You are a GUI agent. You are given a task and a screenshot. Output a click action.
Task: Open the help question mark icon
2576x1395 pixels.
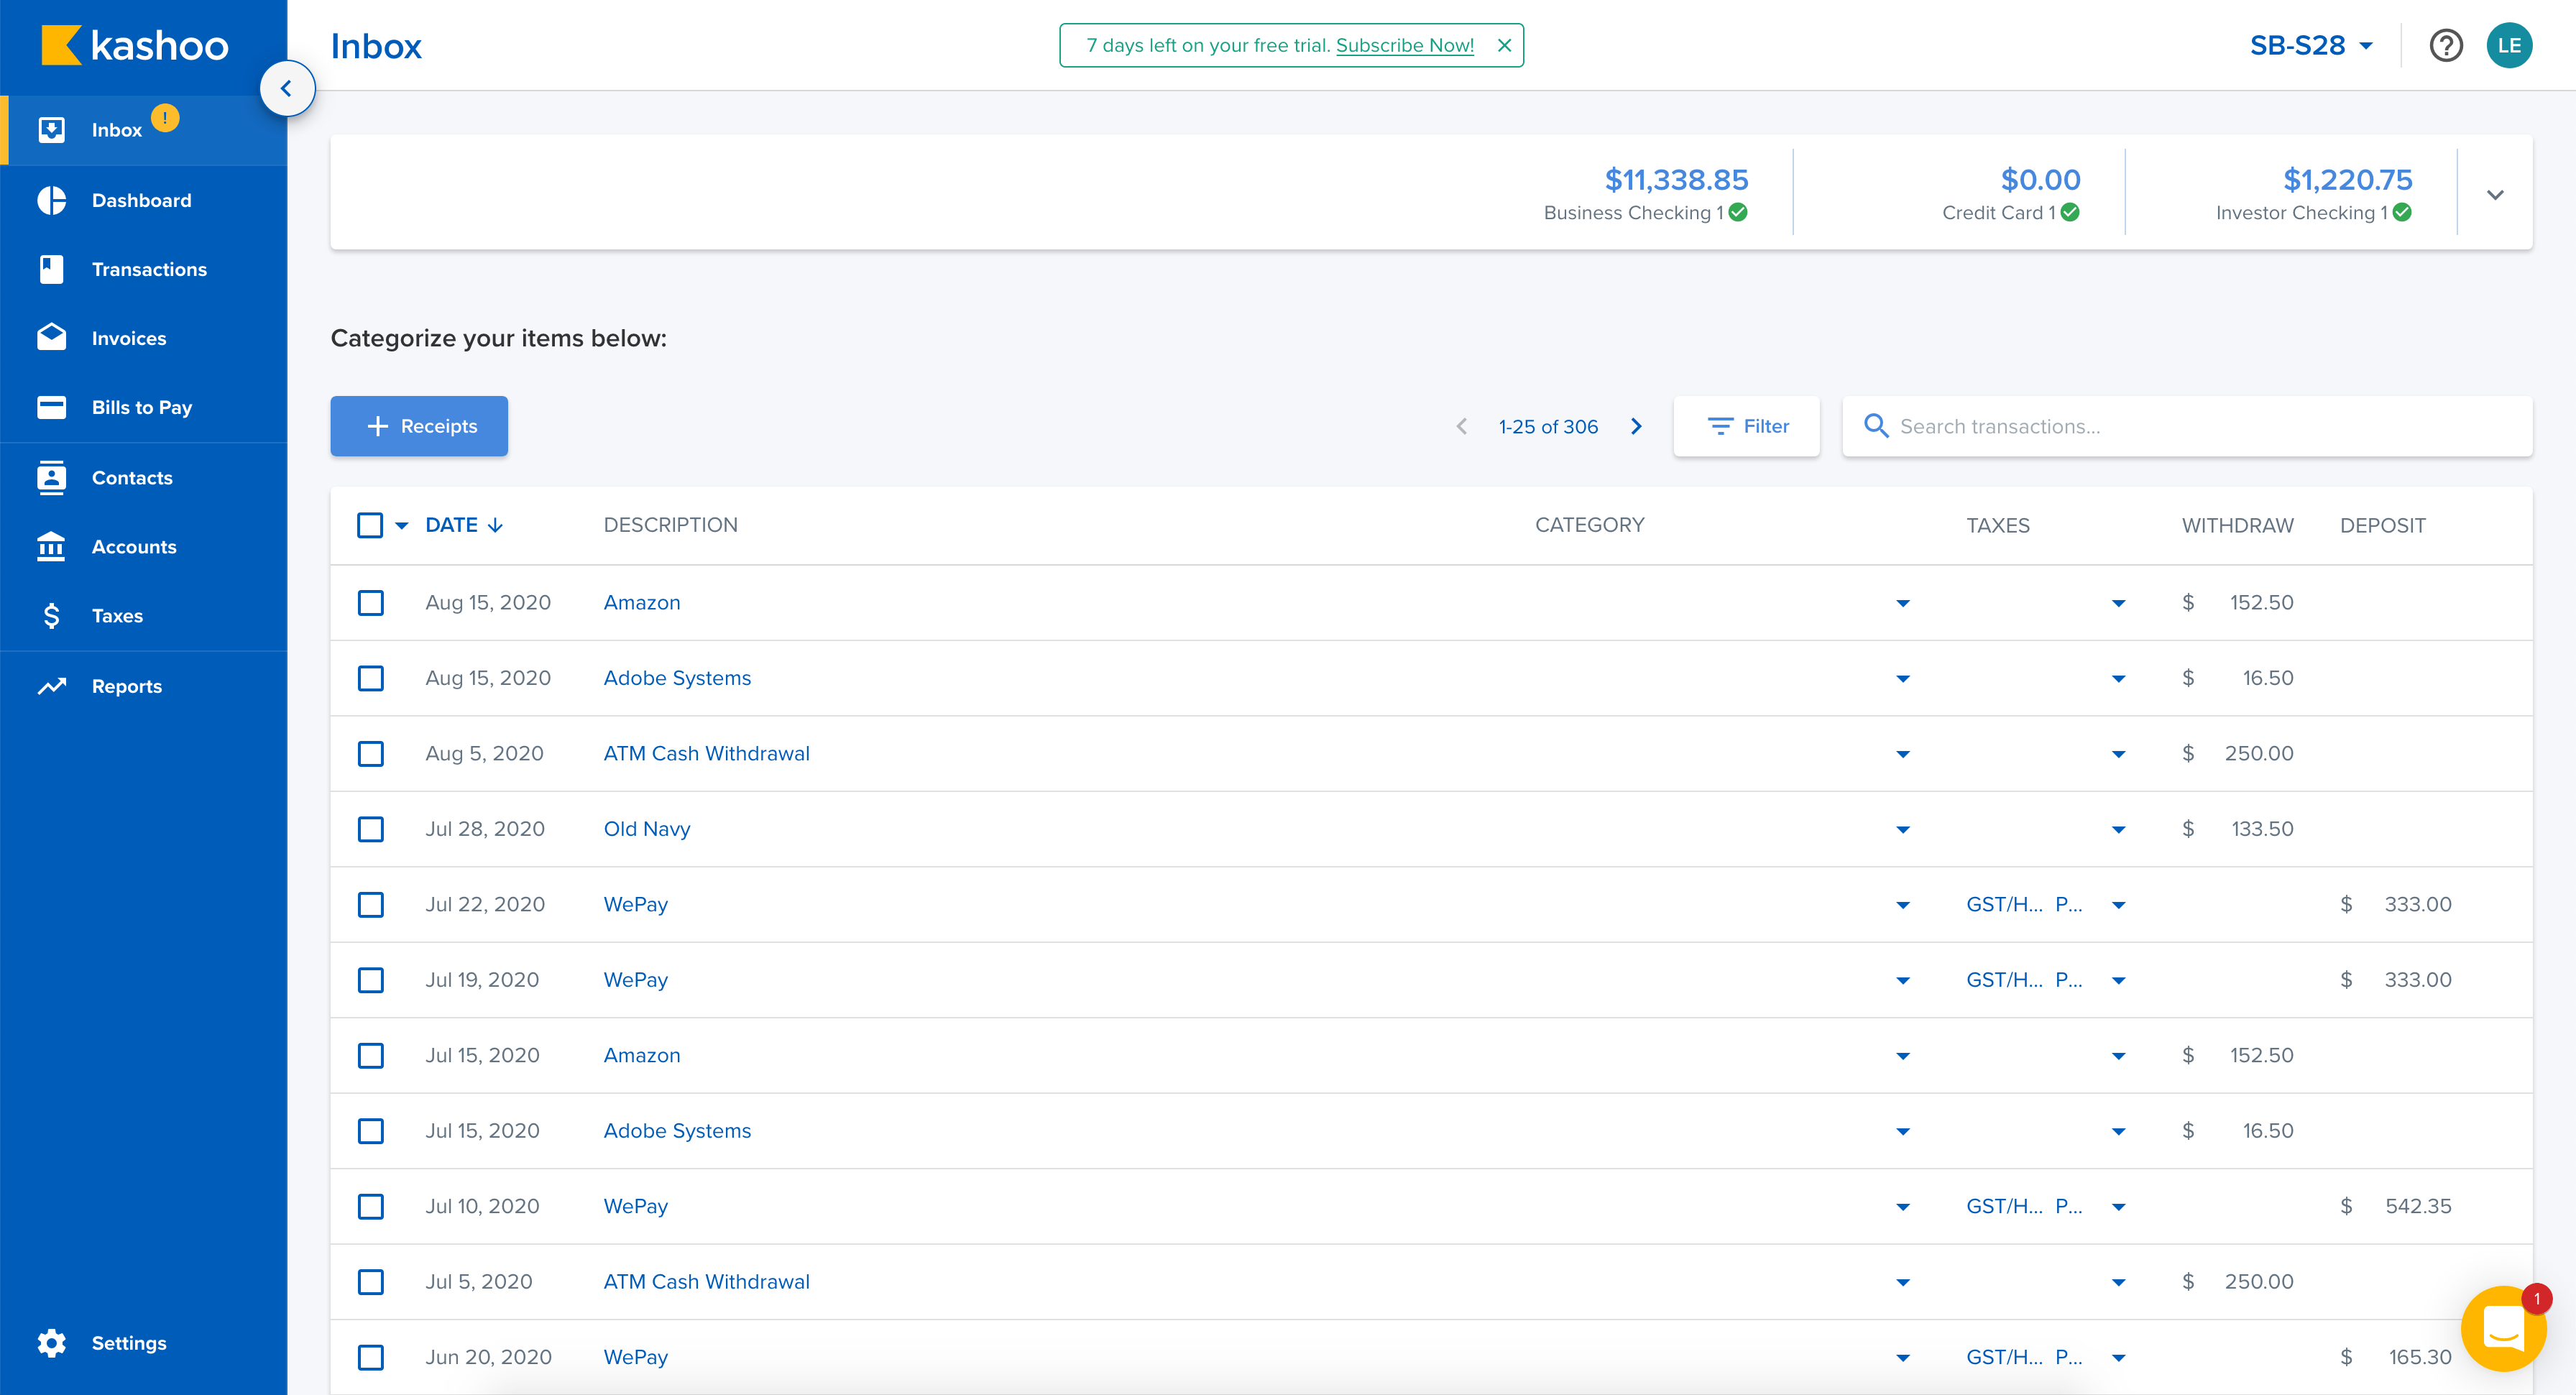(2445, 45)
